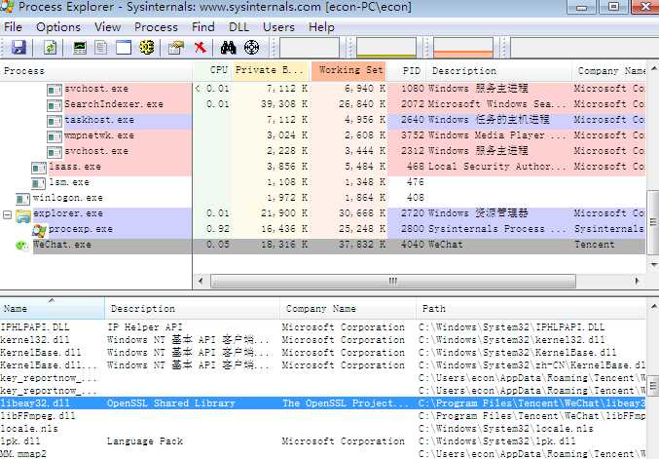
Task: Click the lsass.exe process icon
Action: point(38,168)
